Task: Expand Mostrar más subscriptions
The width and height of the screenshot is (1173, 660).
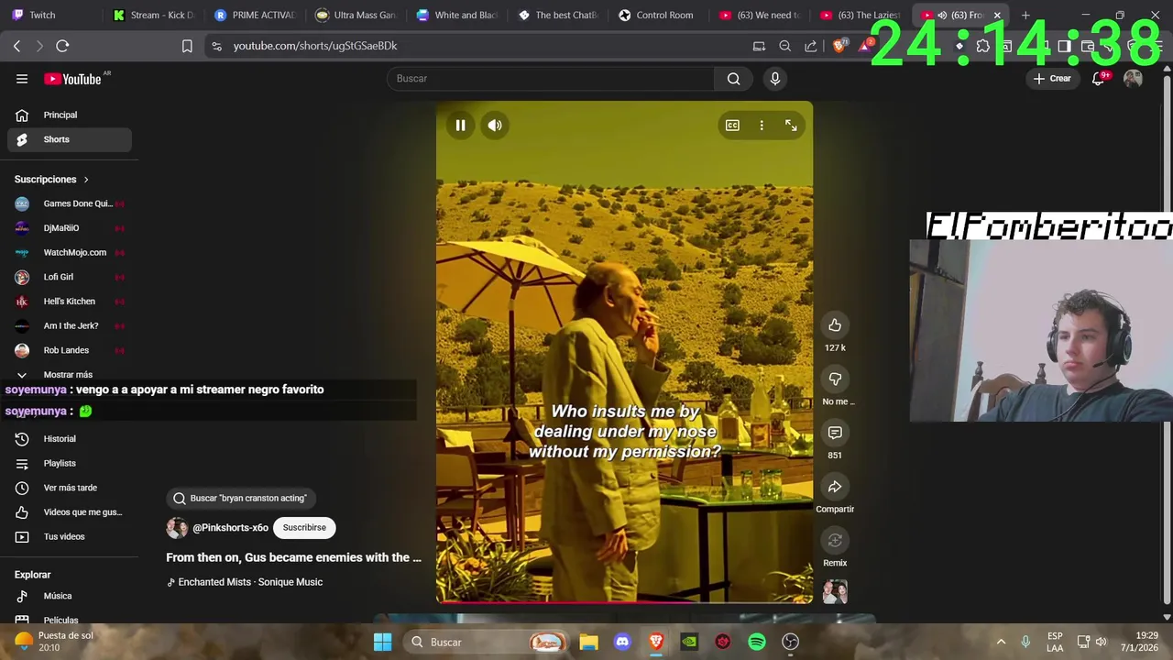Action: (70, 374)
